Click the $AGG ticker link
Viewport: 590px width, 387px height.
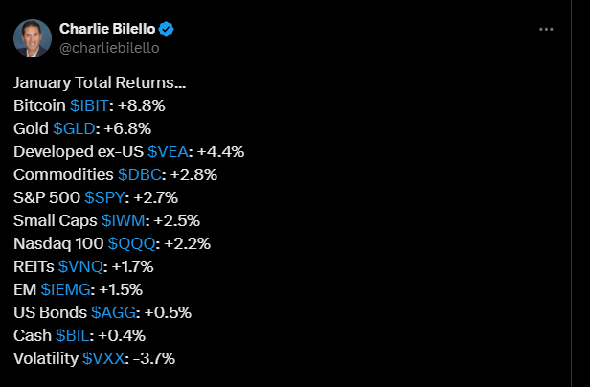click(x=113, y=313)
